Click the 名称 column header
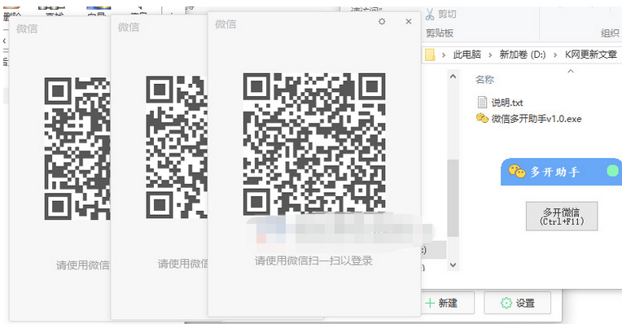 click(484, 80)
